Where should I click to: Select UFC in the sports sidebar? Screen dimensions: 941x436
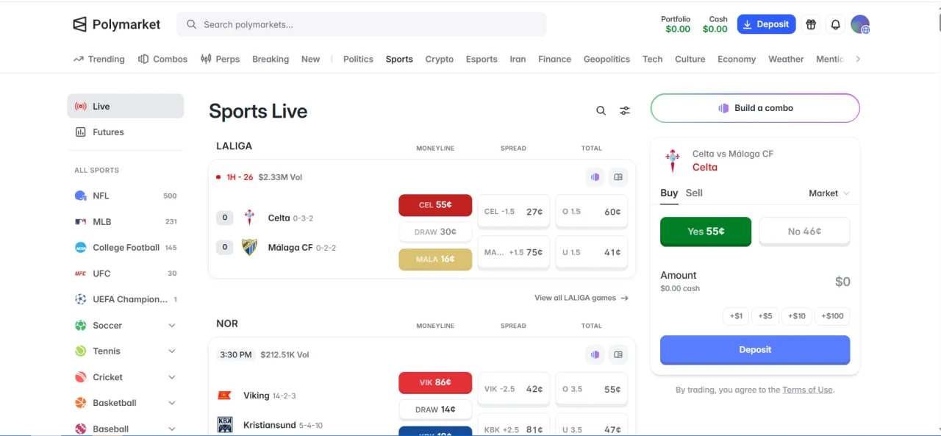(126, 274)
